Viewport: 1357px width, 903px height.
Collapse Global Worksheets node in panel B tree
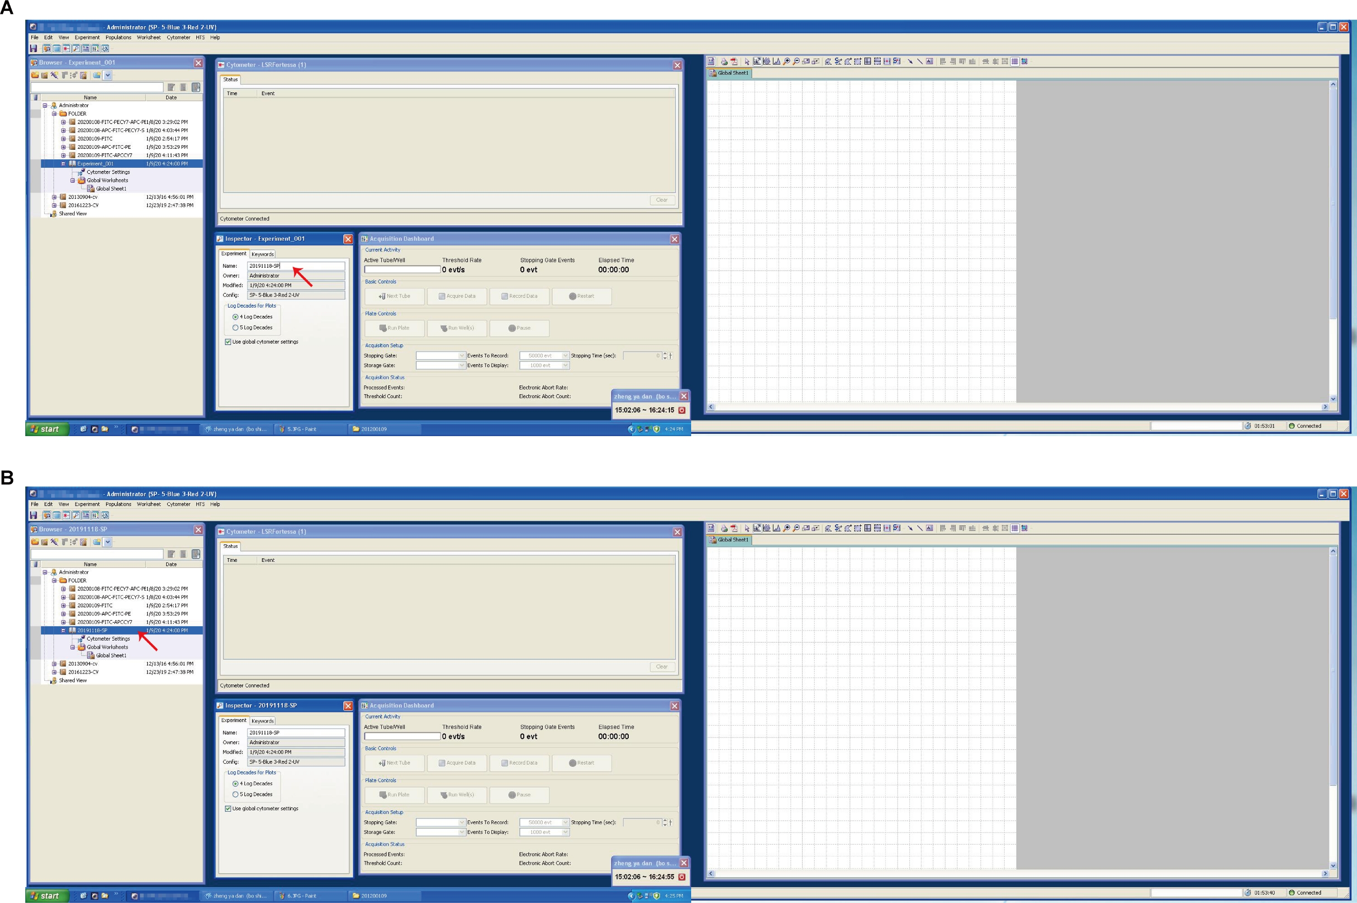72,647
